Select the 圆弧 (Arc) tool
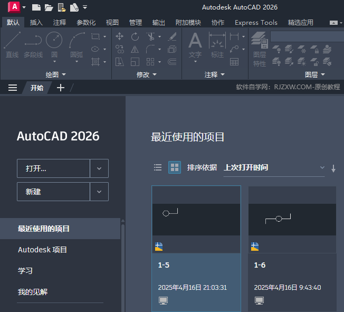344x312 pixels. (77, 45)
